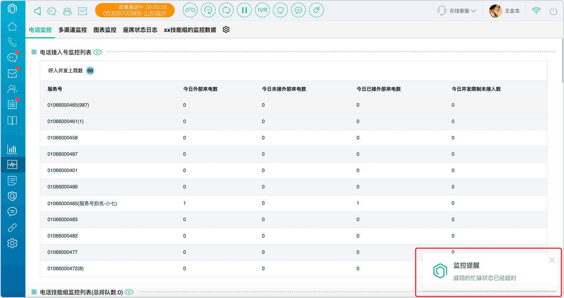This screenshot has height=298, width=564.
Task: Open the call transfer refresh-arrows icon
Action: tap(226, 10)
